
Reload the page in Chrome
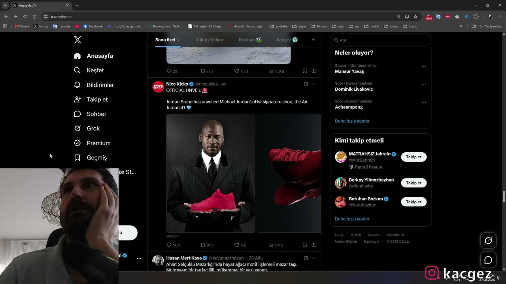[x=25, y=17]
